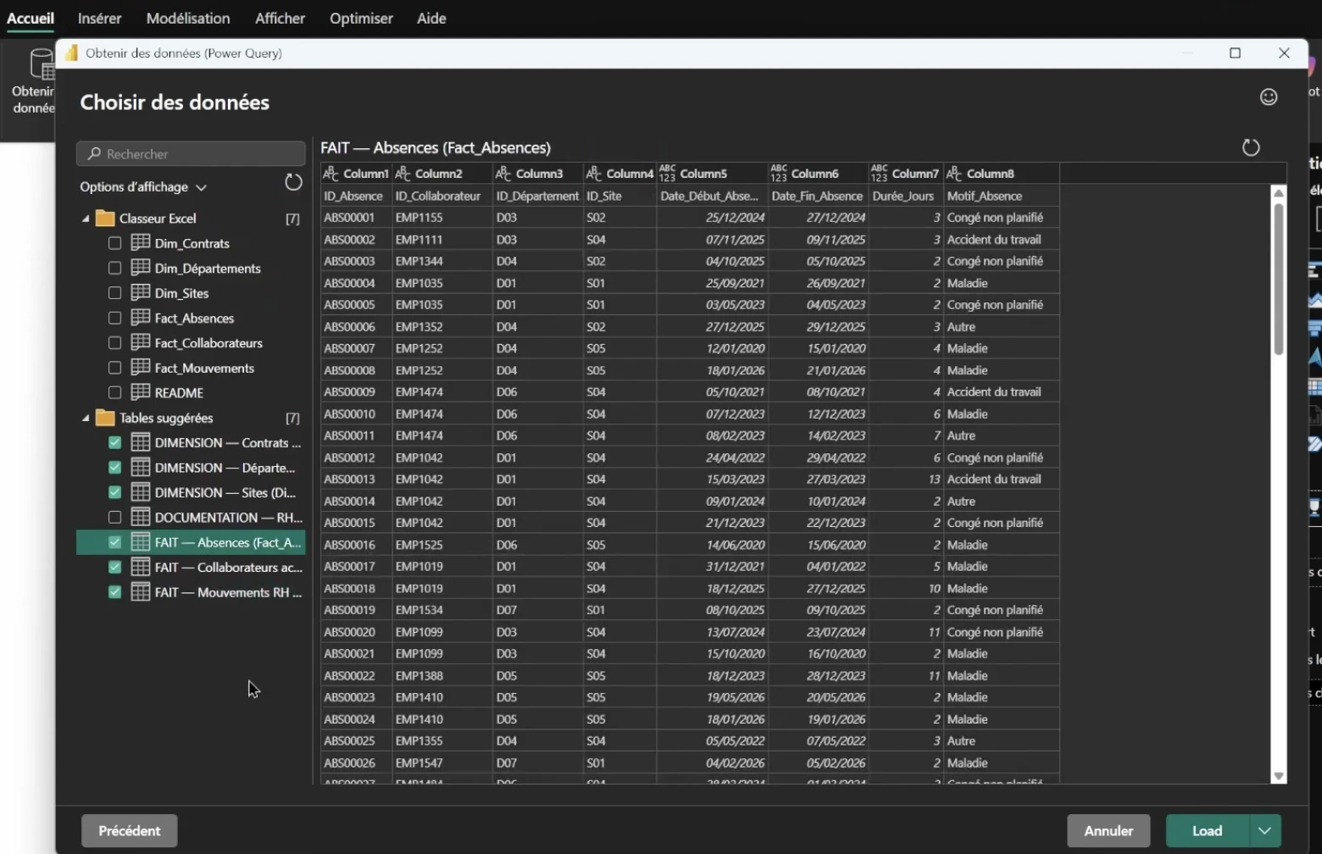1322x854 pixels.
Task: Click the Dim_Contrats table icon
Action: (141, 242)
